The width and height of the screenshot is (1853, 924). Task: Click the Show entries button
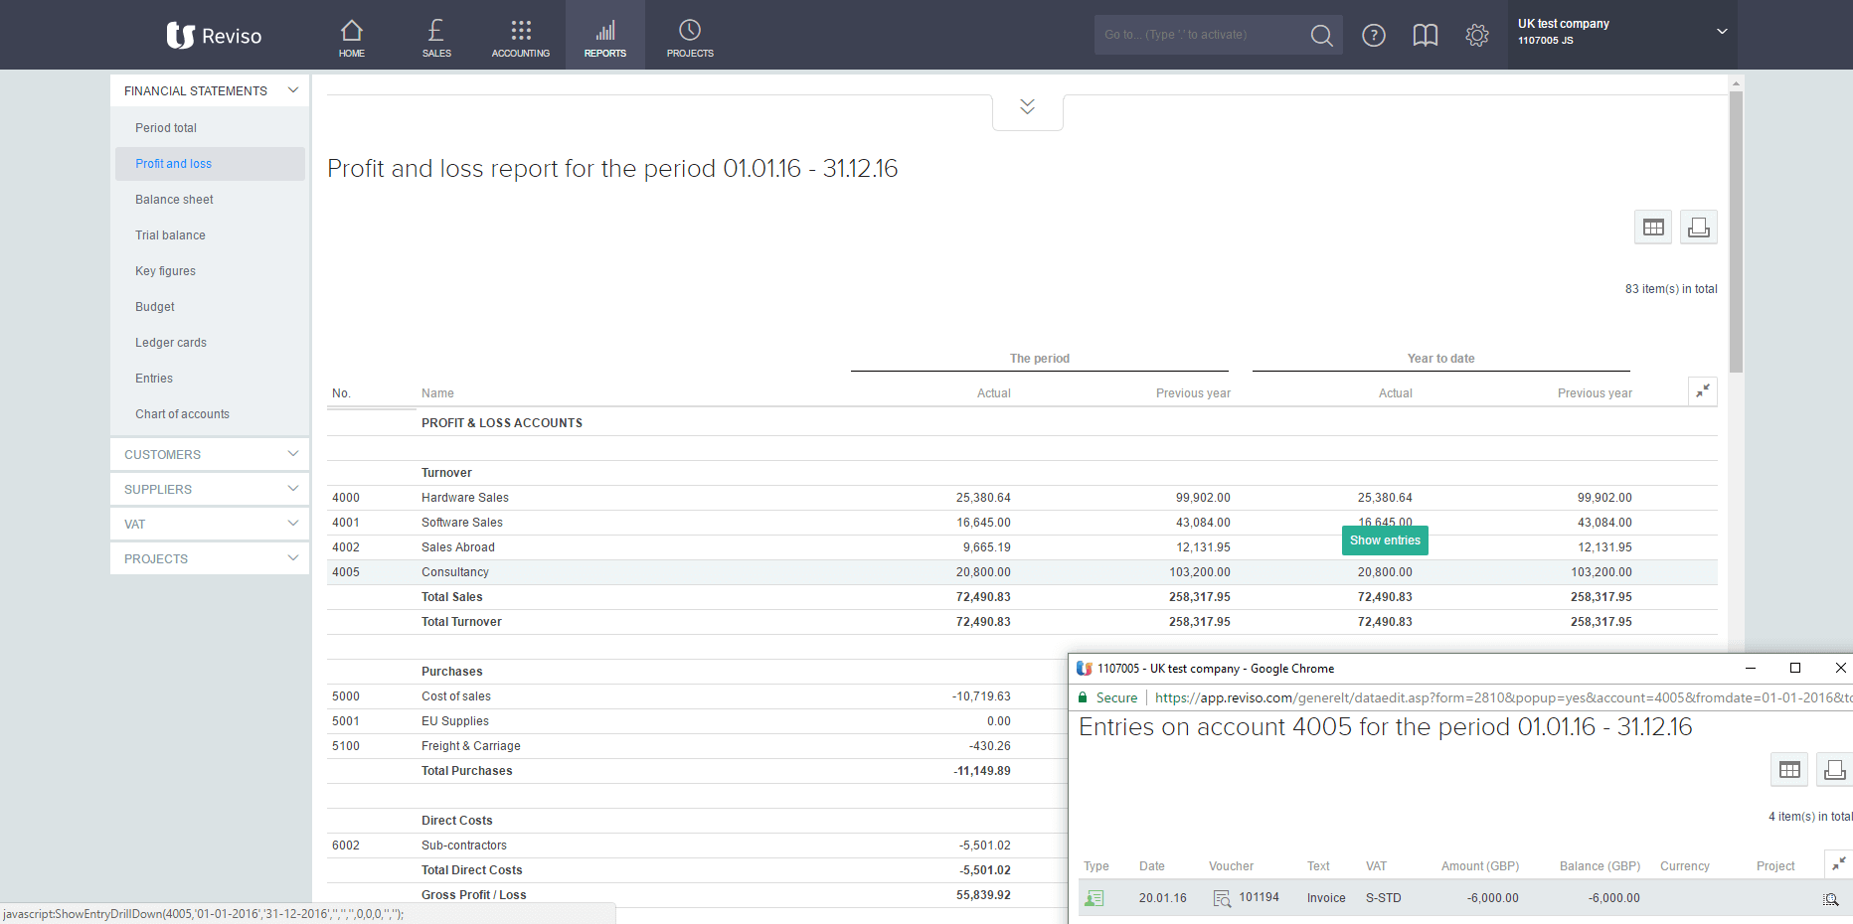tap(1385, 540)
